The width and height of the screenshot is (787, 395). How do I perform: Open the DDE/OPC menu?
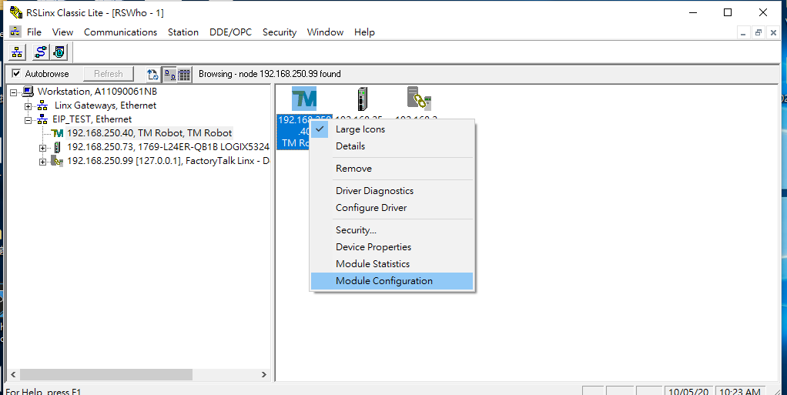point(230,32)
